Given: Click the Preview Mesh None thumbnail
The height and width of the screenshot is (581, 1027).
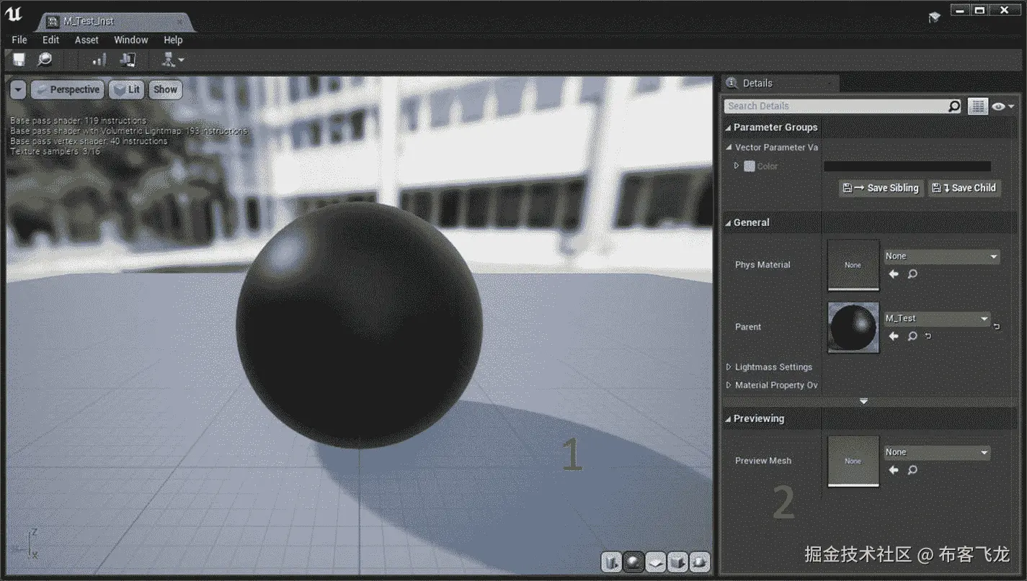Looking at the screenshot, I should point(853,461).
